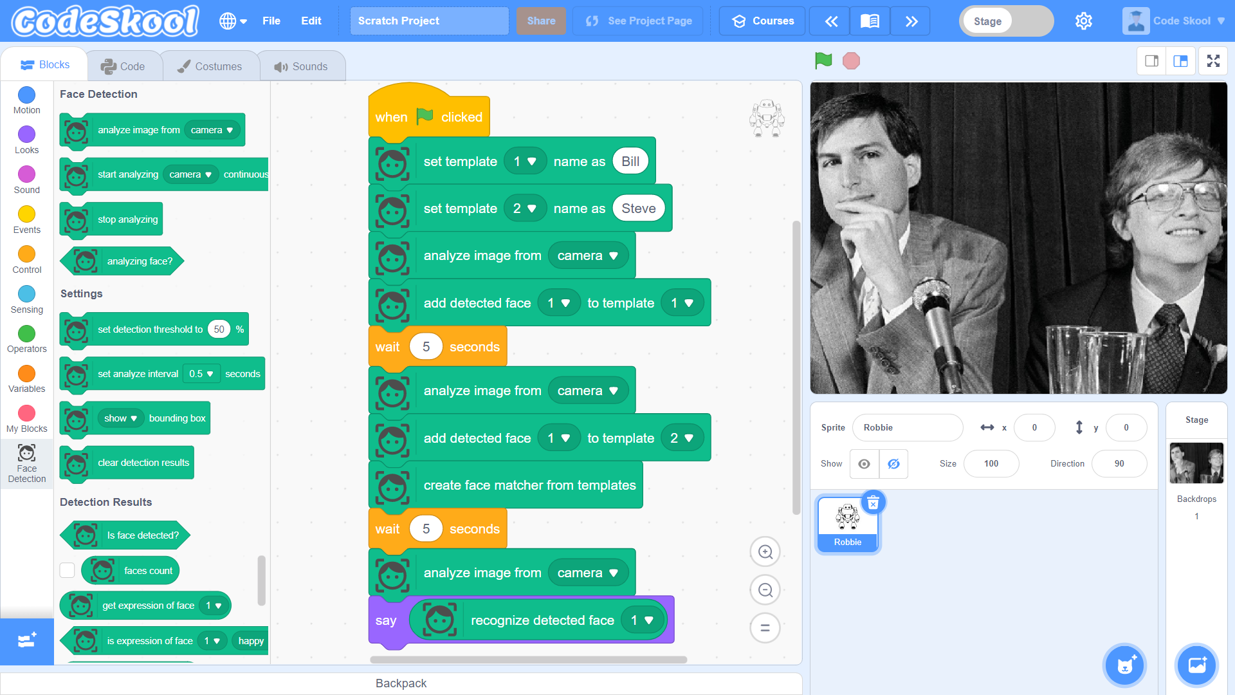The height and width of the screenshot is (695, 1235).
Task: Enter full screen stage mode
Action: 1213,61
